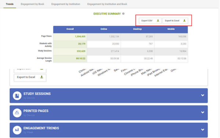Click the Mobile study sessions 16,964
The image size is (220, 138).
click(x=183, y=51)
